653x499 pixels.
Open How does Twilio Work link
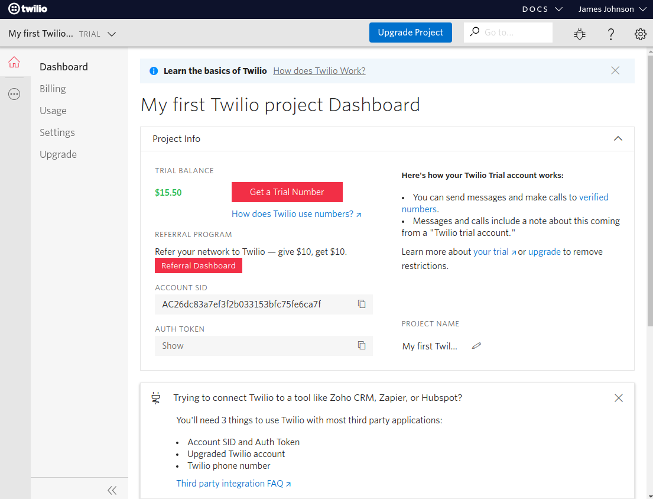point(320,71)
